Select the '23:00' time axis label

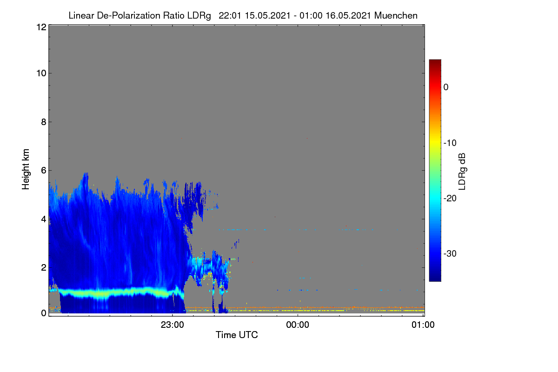[x=172, y=325]
